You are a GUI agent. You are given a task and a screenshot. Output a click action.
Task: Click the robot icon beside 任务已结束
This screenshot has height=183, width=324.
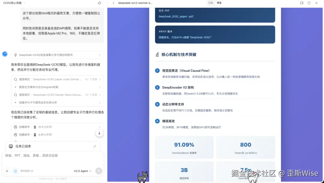(11, 146)
